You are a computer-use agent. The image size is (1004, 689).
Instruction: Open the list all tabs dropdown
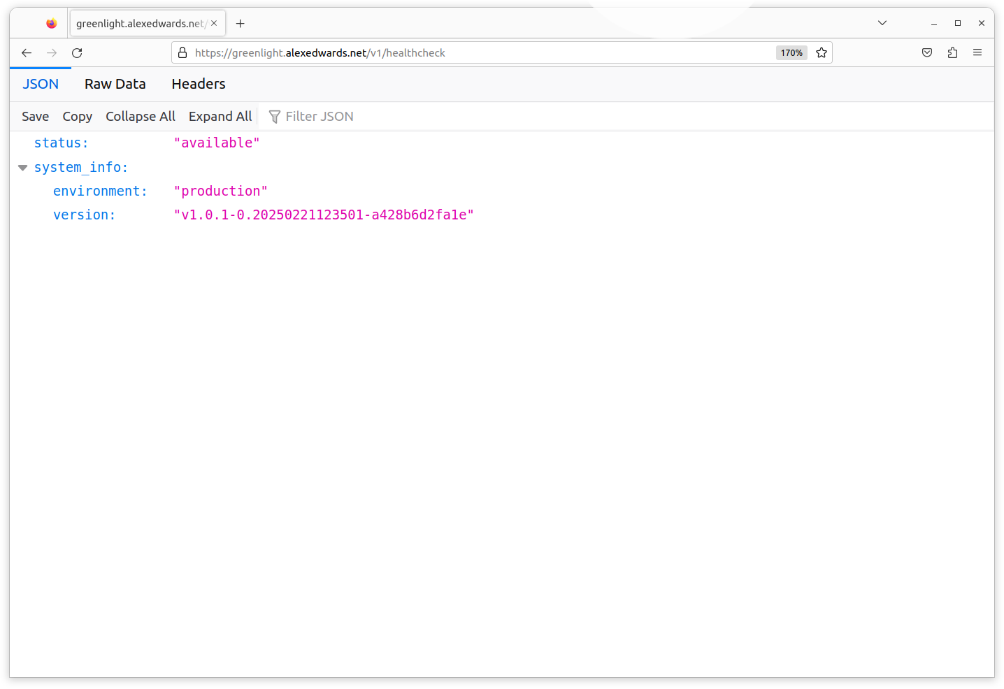click(x=882, y=23)
